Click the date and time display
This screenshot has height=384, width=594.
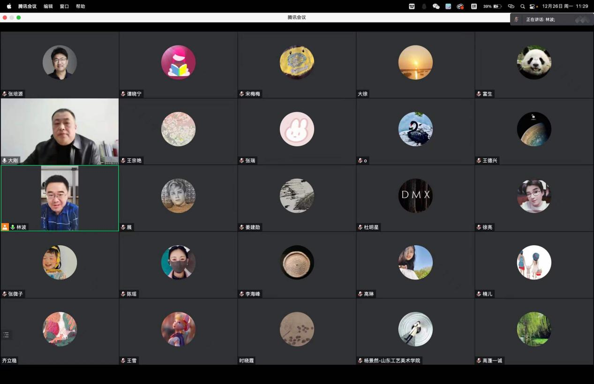tap(565, 7)
